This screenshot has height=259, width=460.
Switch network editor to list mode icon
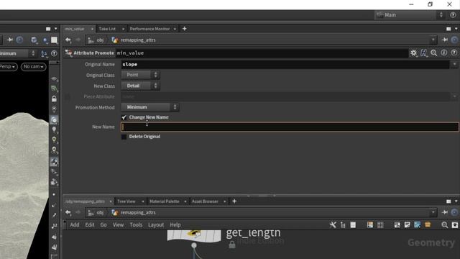[x=353, y=225]
